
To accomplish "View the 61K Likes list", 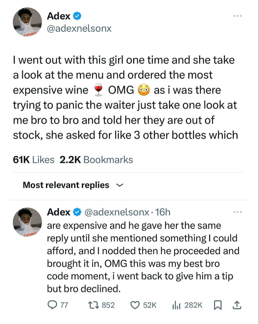I will (x=34, y=160).
